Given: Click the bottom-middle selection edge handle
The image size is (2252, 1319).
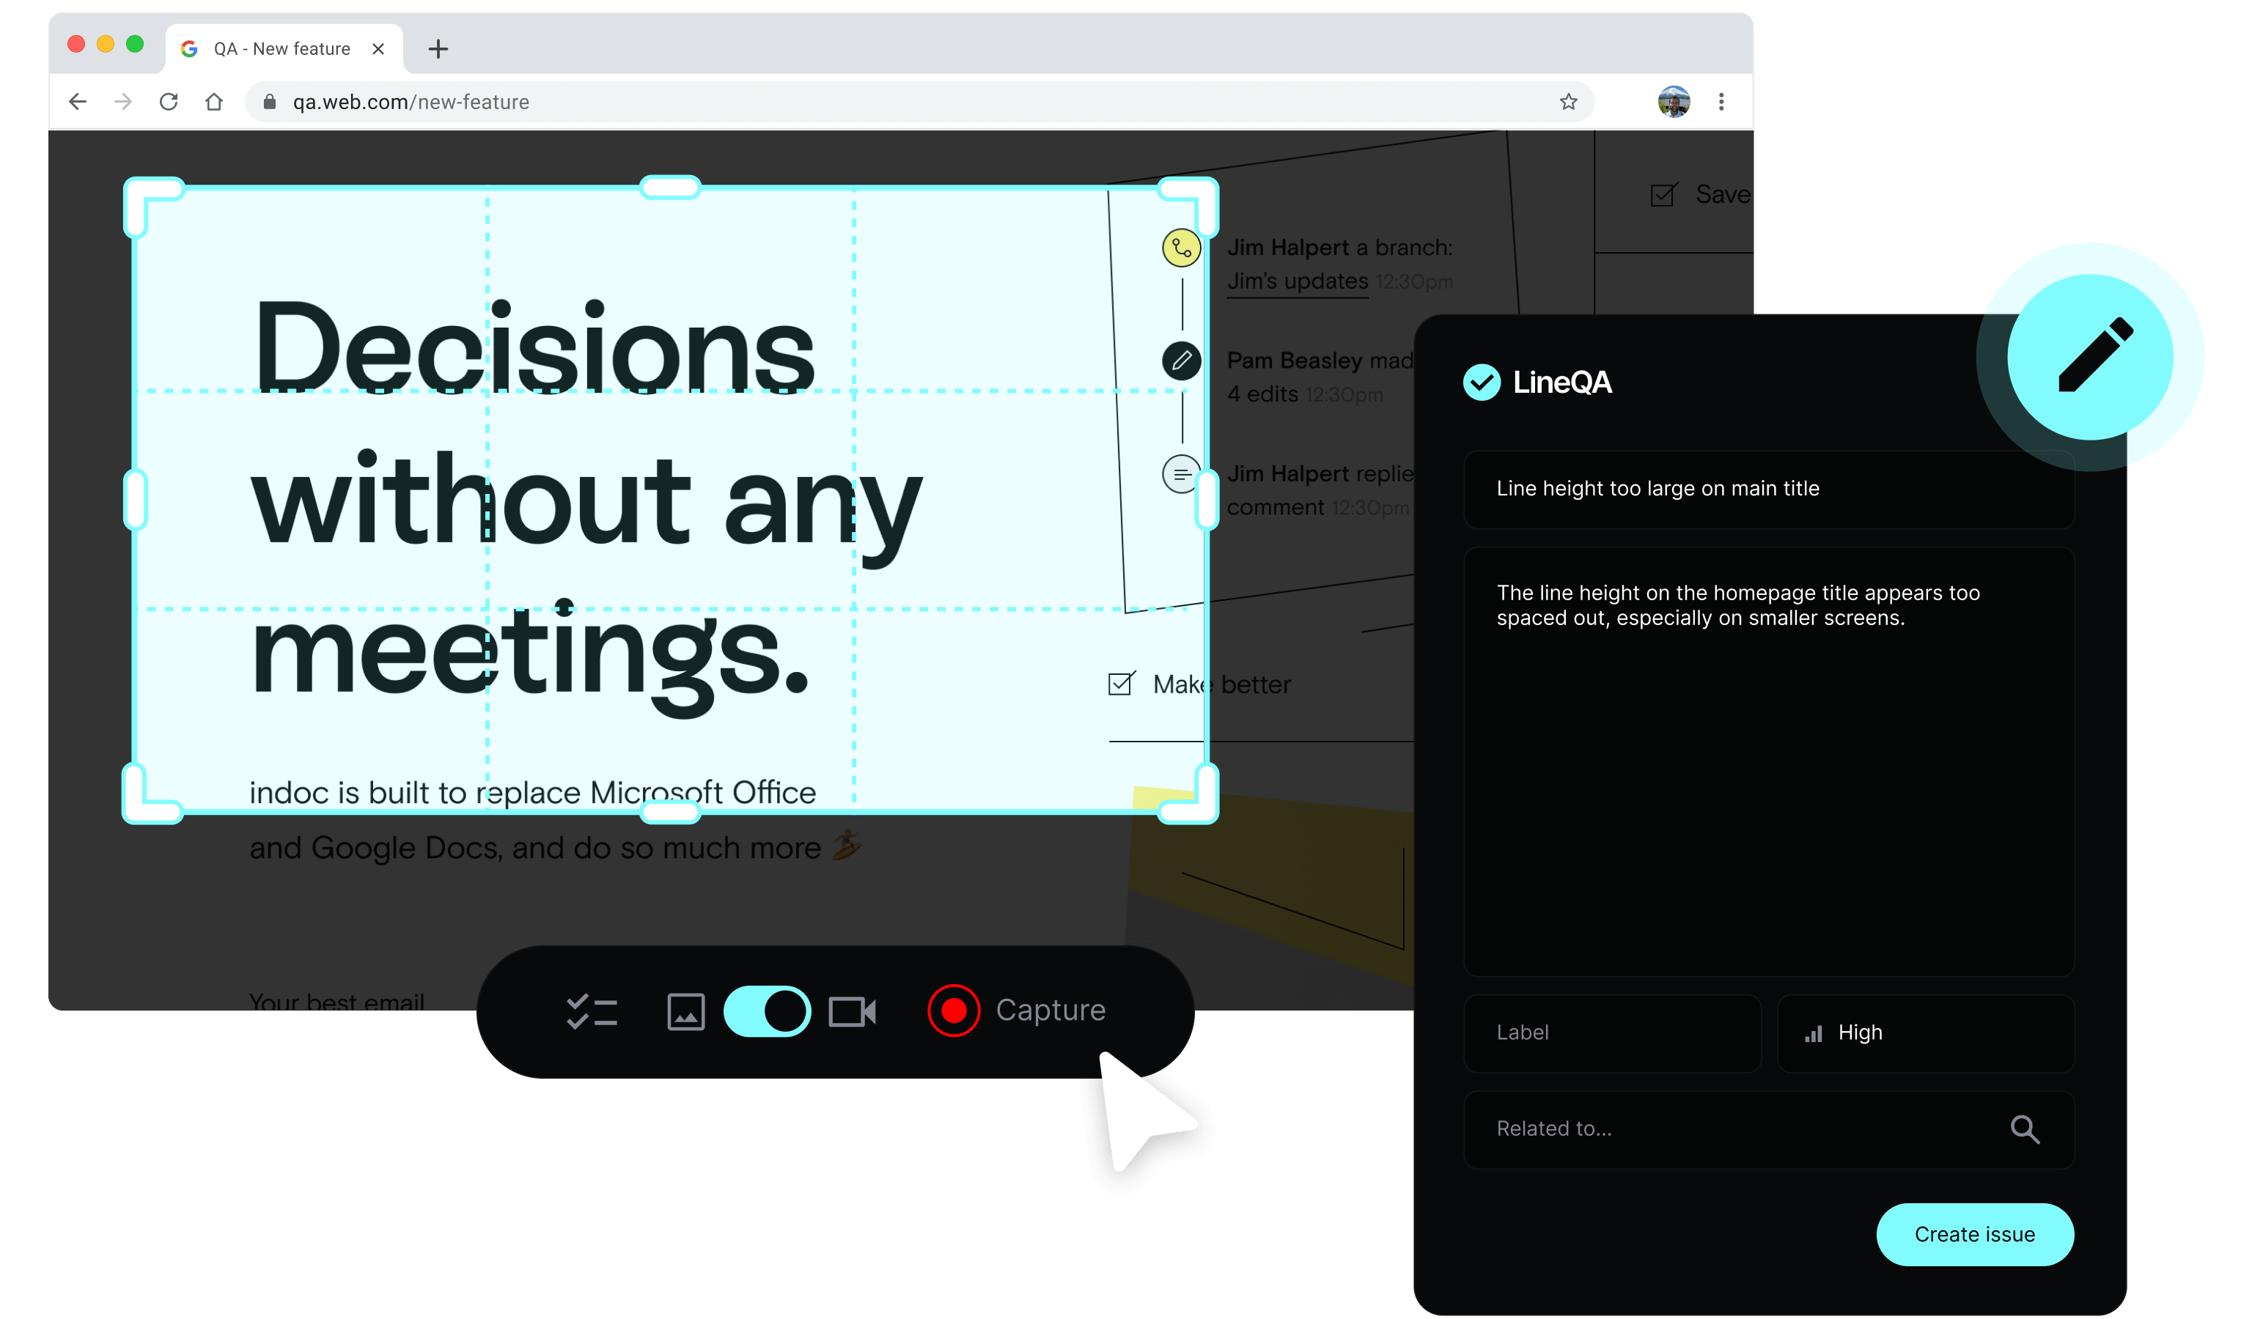Looking at the screenshot, I should click(x=670, y=813).
